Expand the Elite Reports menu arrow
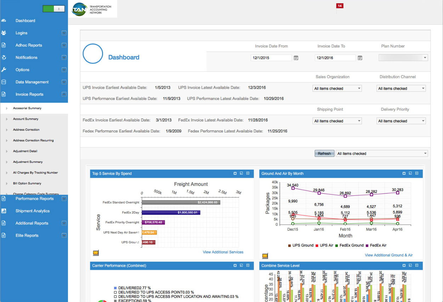Image resolution: width=443 pixels, height=302 pixels. pos(64,236)
